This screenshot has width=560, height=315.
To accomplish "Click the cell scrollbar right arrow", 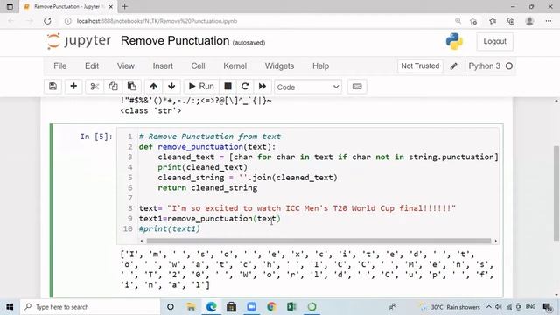I will tap(495, 241).
